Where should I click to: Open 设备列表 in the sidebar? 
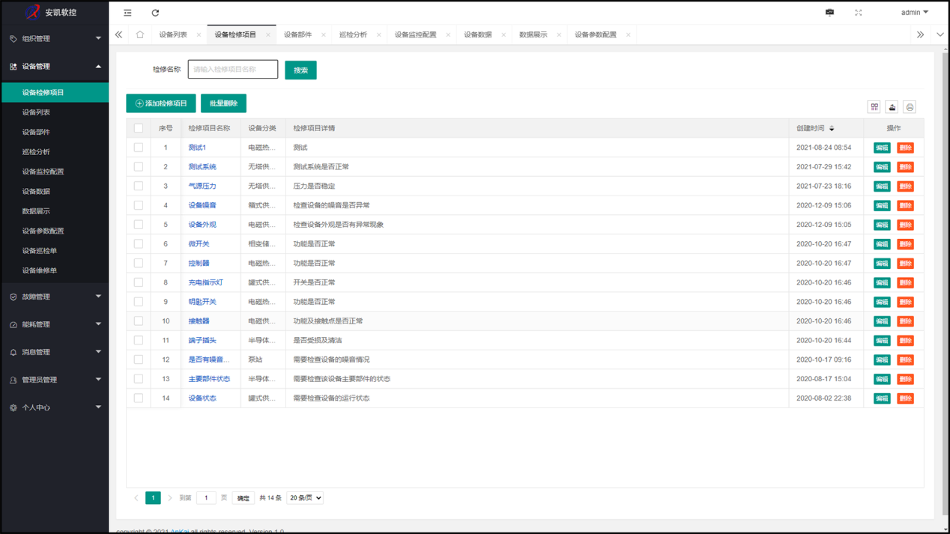coord(36,112)
